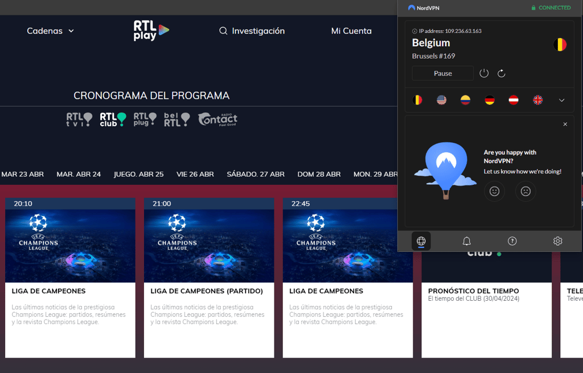Select the RTL plug channel logo
The image size is (583, 373).
[x=145, y=119]
